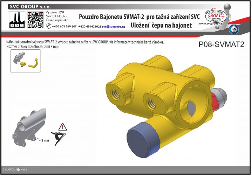Click the SVC factory logo icon
The image size is (251, 175).
point(17,20)
